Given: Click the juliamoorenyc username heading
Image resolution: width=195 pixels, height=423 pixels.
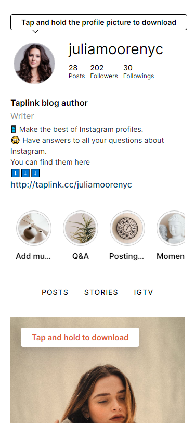Looking at the screenshot, I should pos(116,49).
